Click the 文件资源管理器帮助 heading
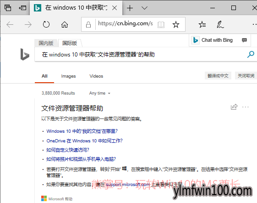 pyautogui.click(x=72, y=108)
